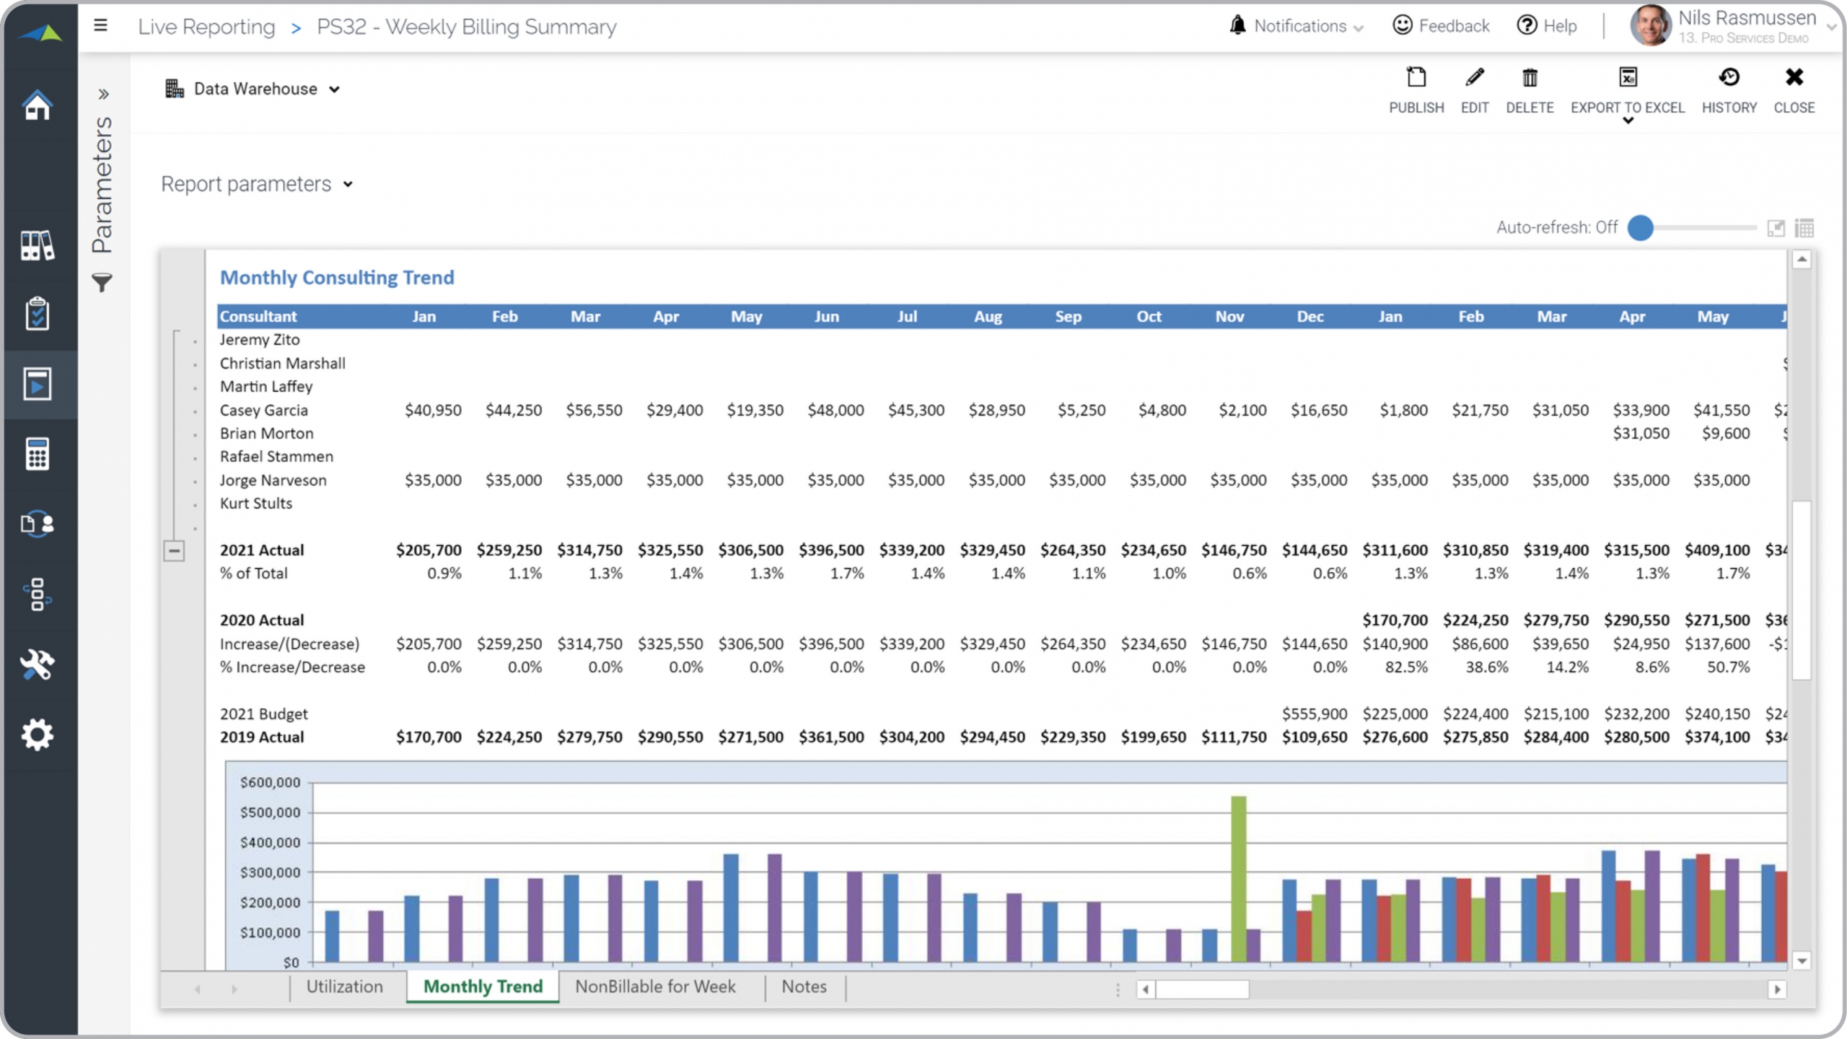Open the Data Warehouse dropdown

click(254, 89)
